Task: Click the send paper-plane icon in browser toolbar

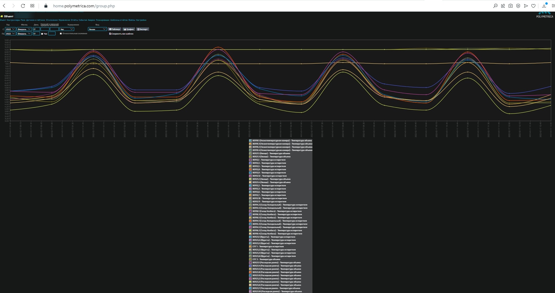Action: coord(526,6)
